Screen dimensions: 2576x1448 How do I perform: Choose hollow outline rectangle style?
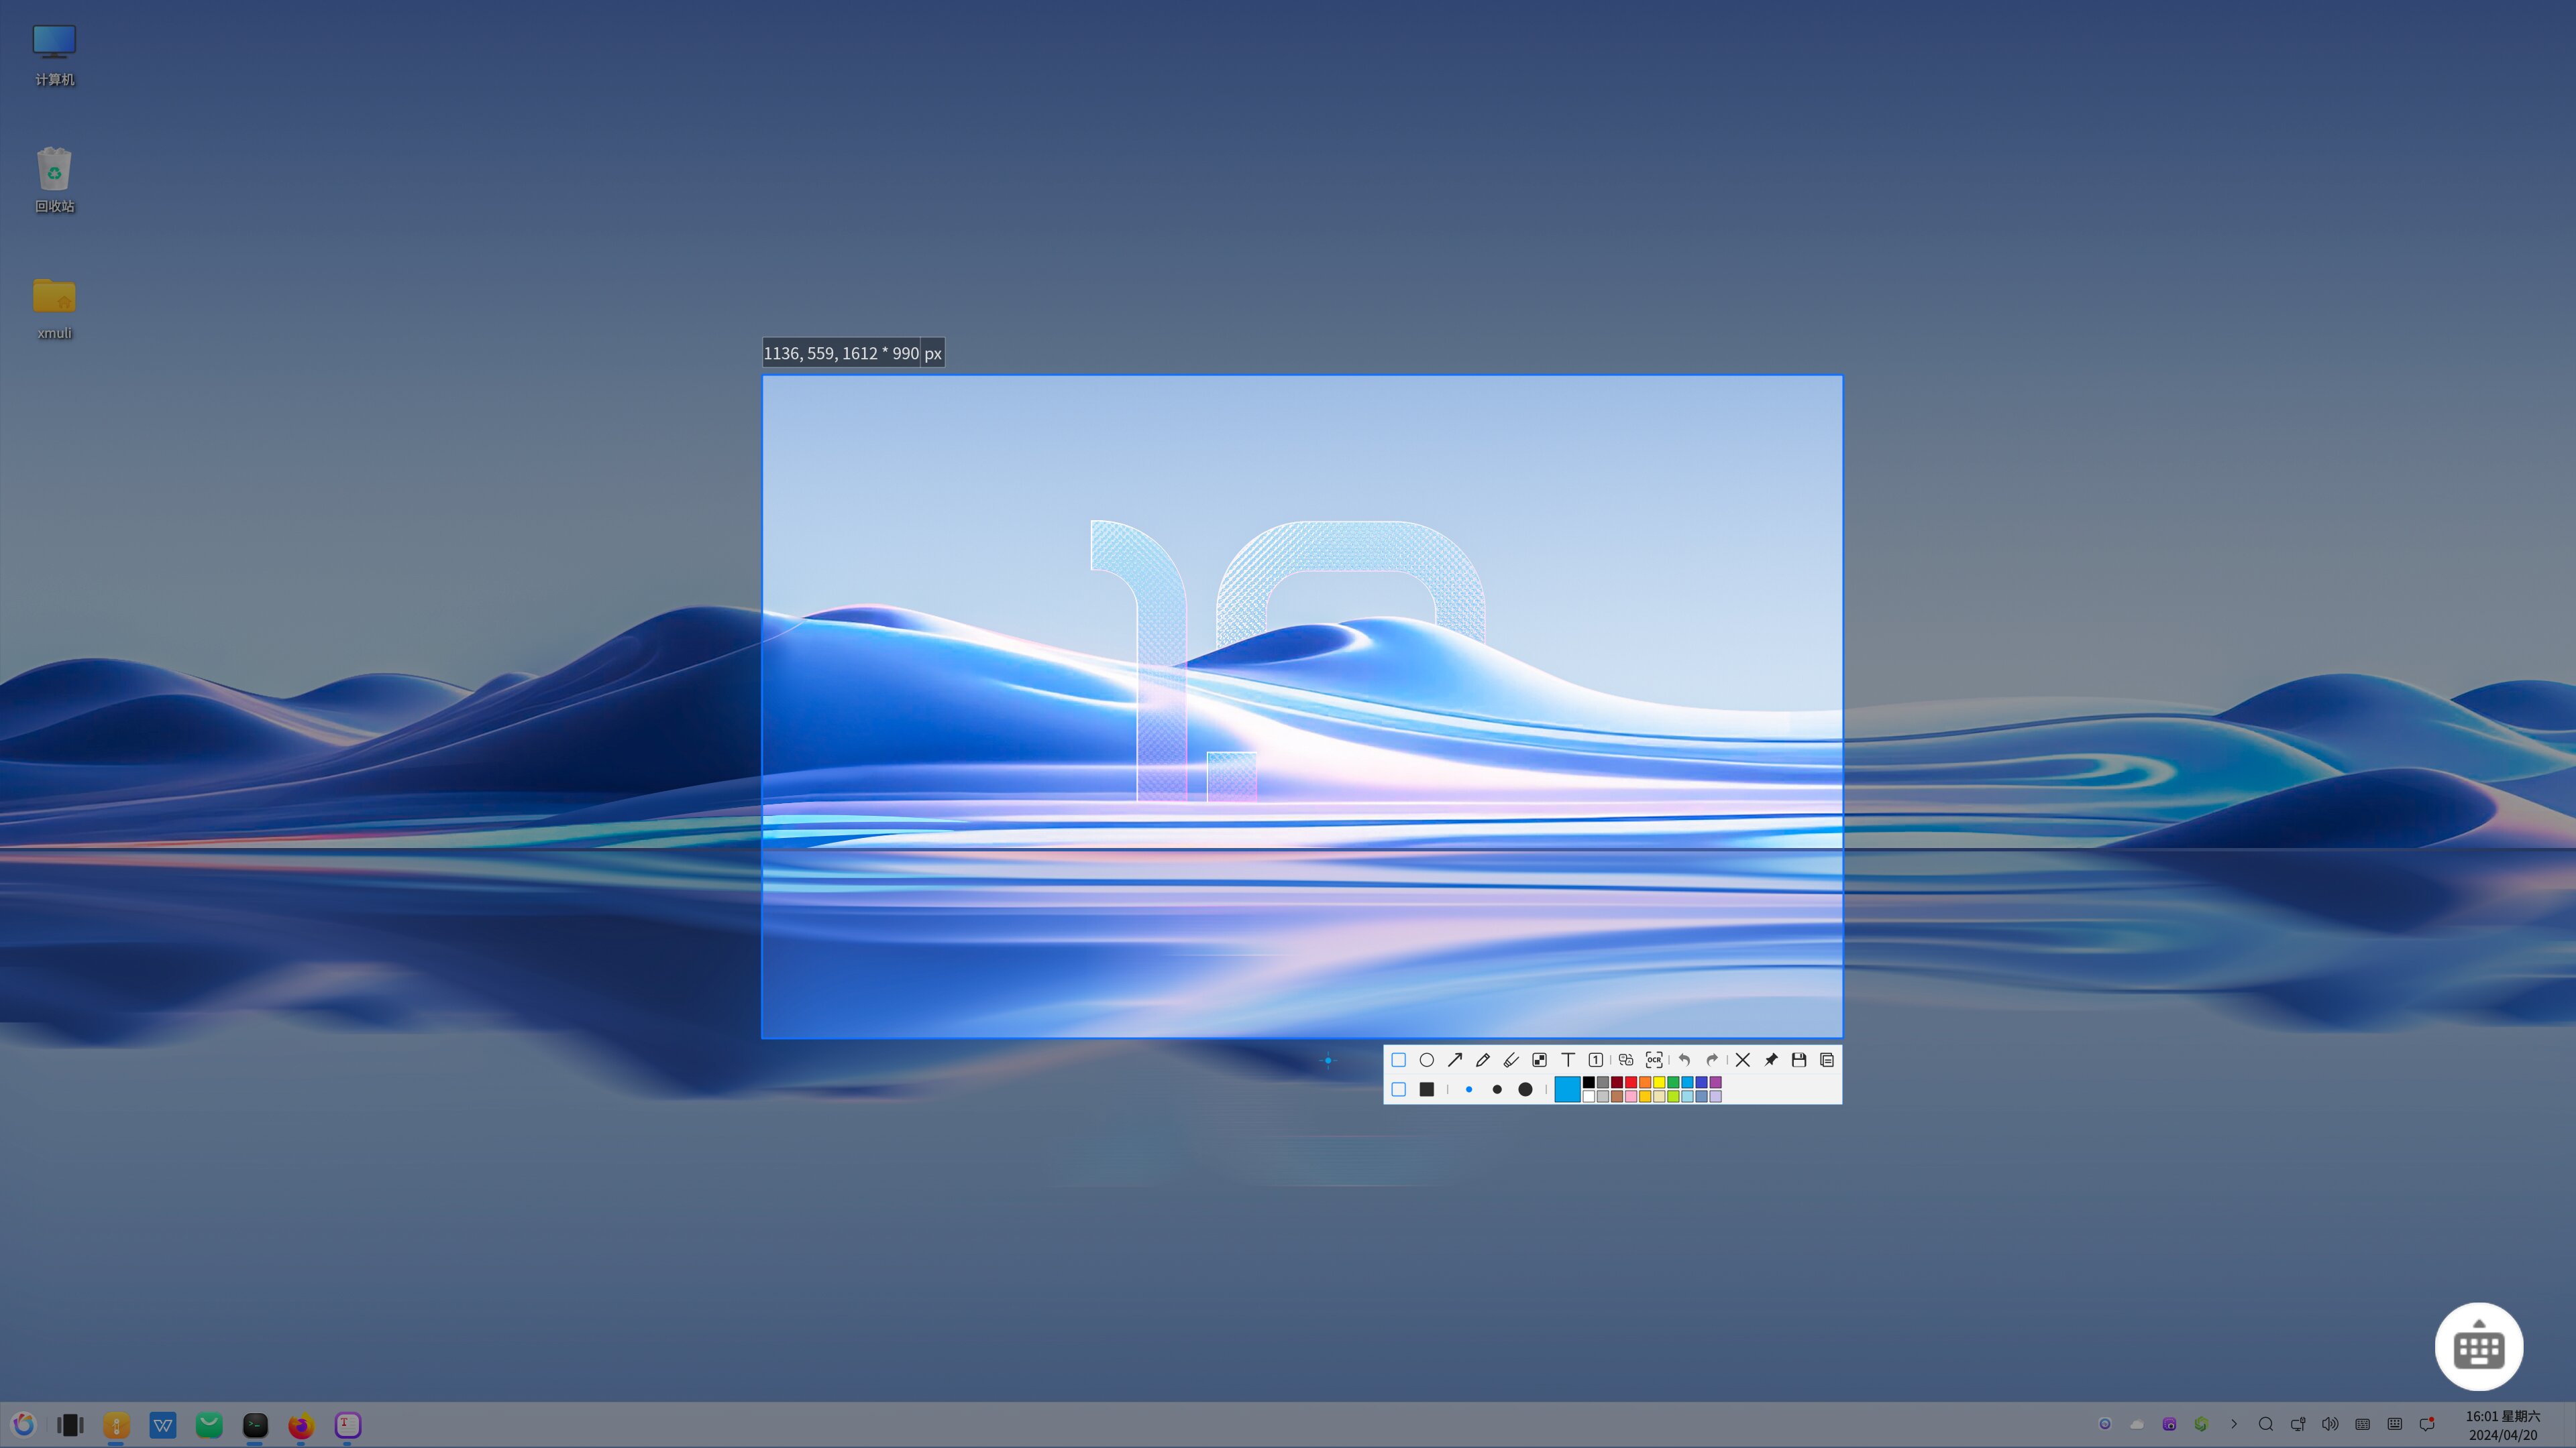[1398, 1089]
